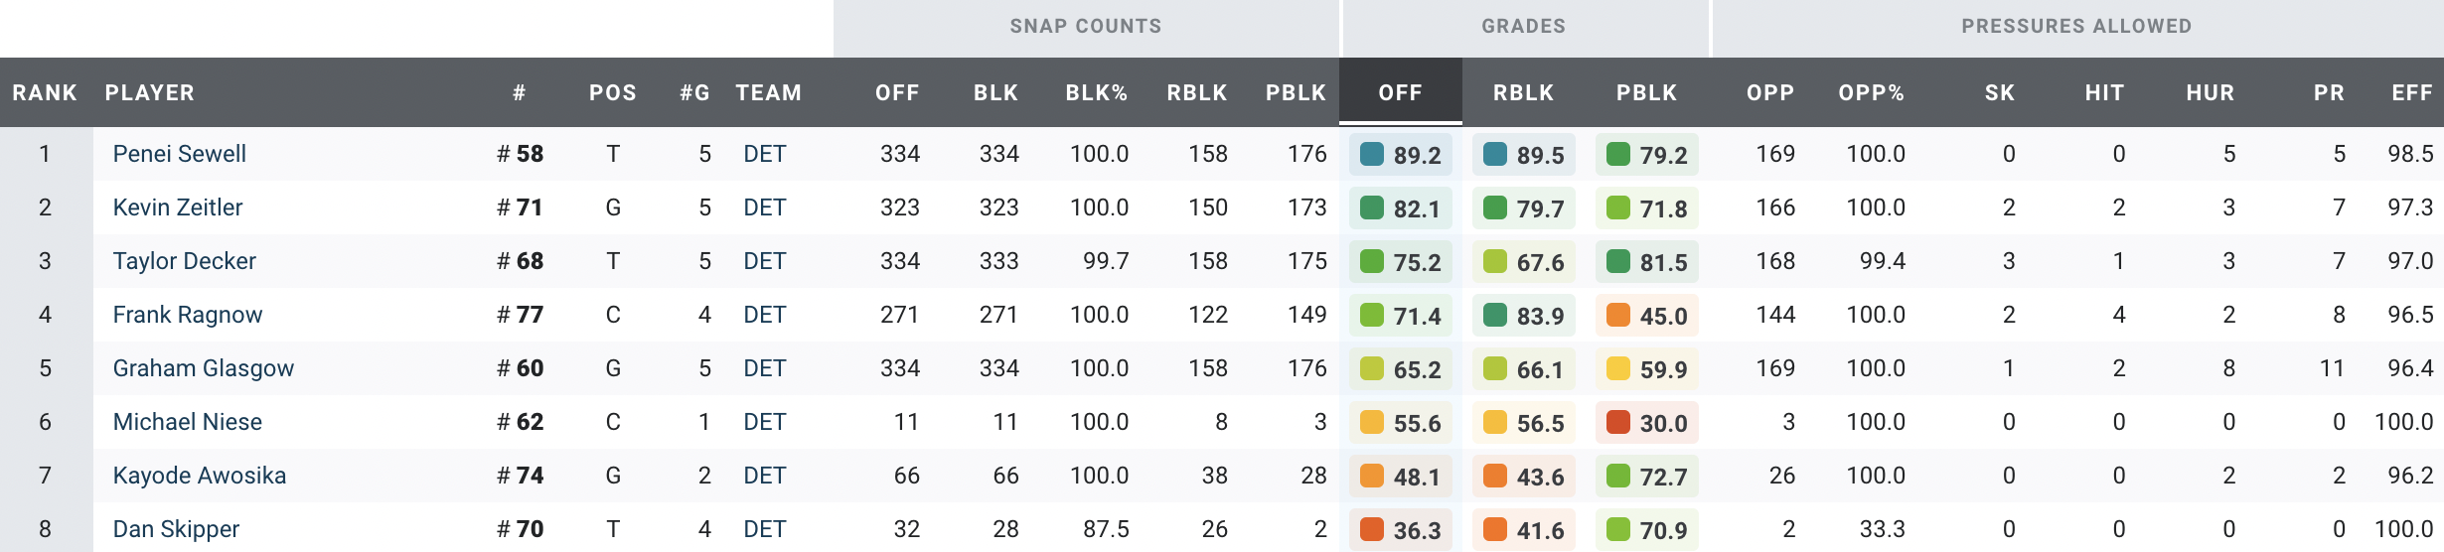This screenshot has width=2444, height=552.
Task: Sort by RBLK grade column header
Action: (1523, 92)
